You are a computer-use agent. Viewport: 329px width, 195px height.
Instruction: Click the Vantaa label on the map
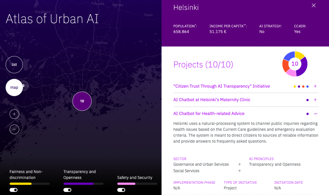(101, 43)
